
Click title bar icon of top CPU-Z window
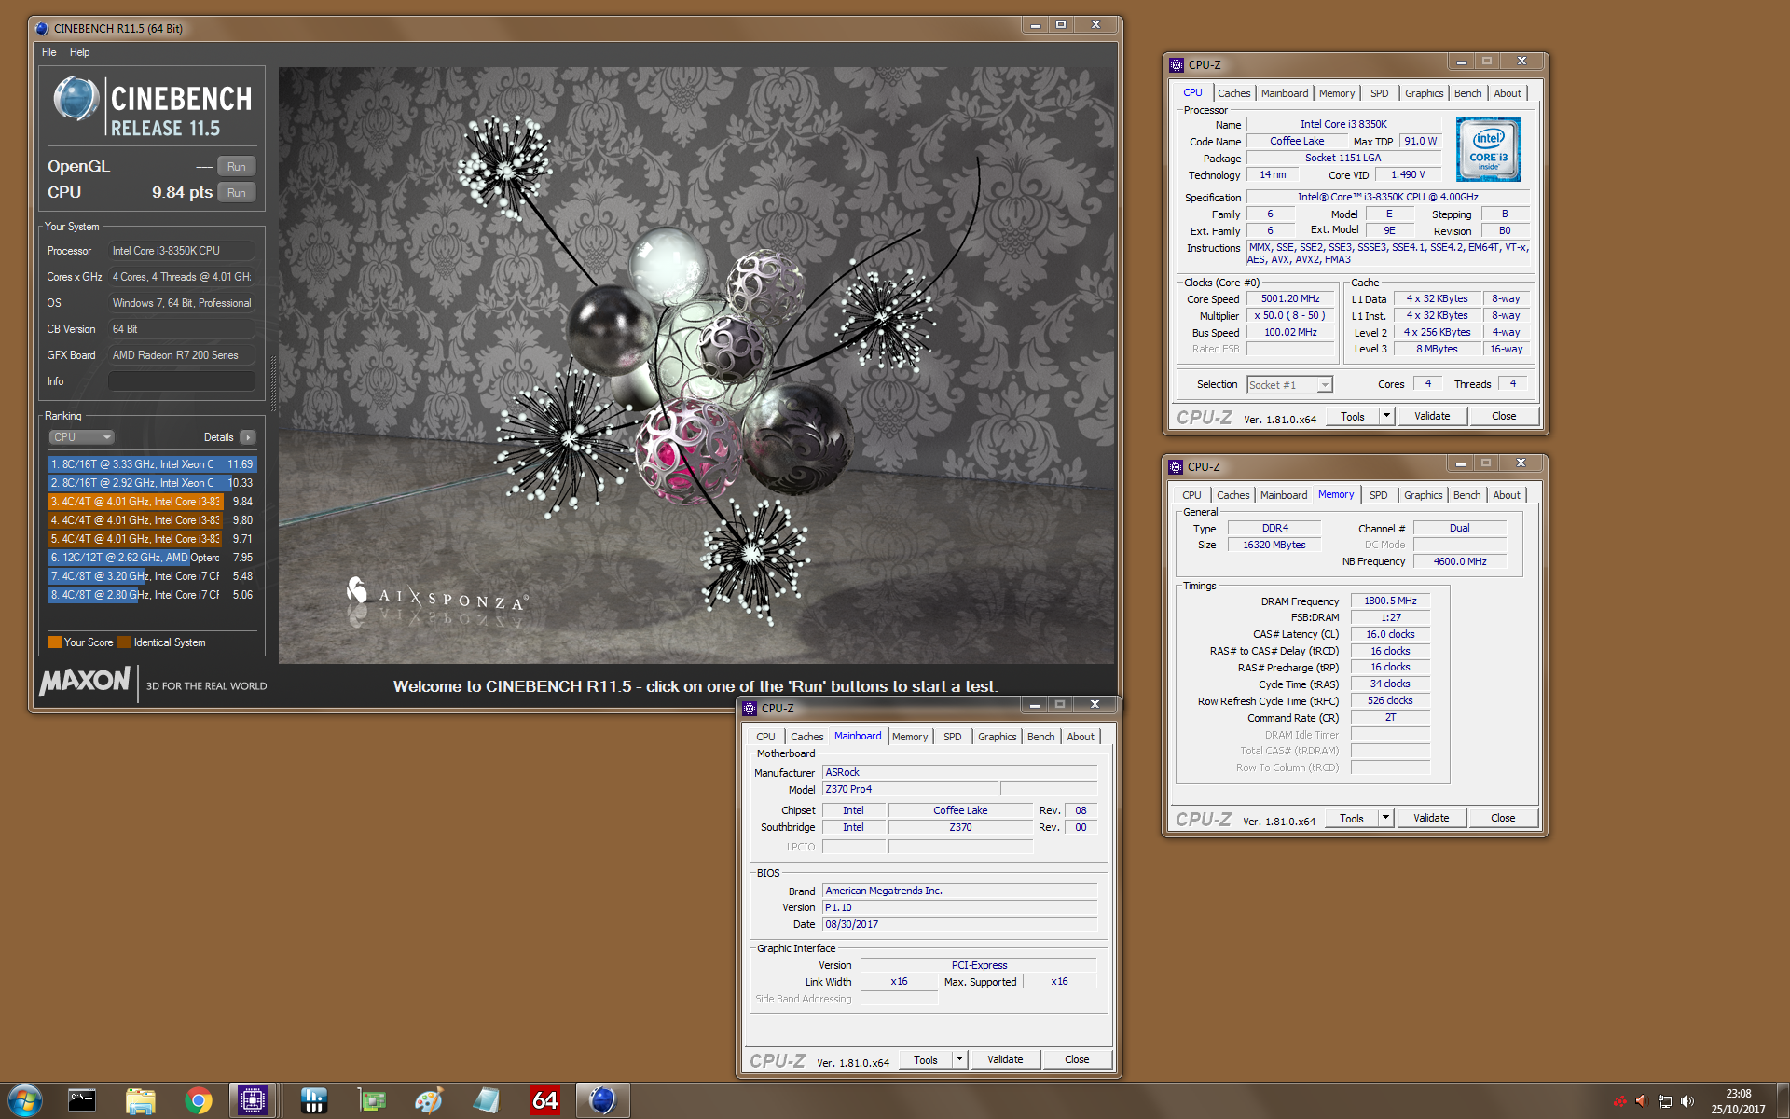point(1177,65)
